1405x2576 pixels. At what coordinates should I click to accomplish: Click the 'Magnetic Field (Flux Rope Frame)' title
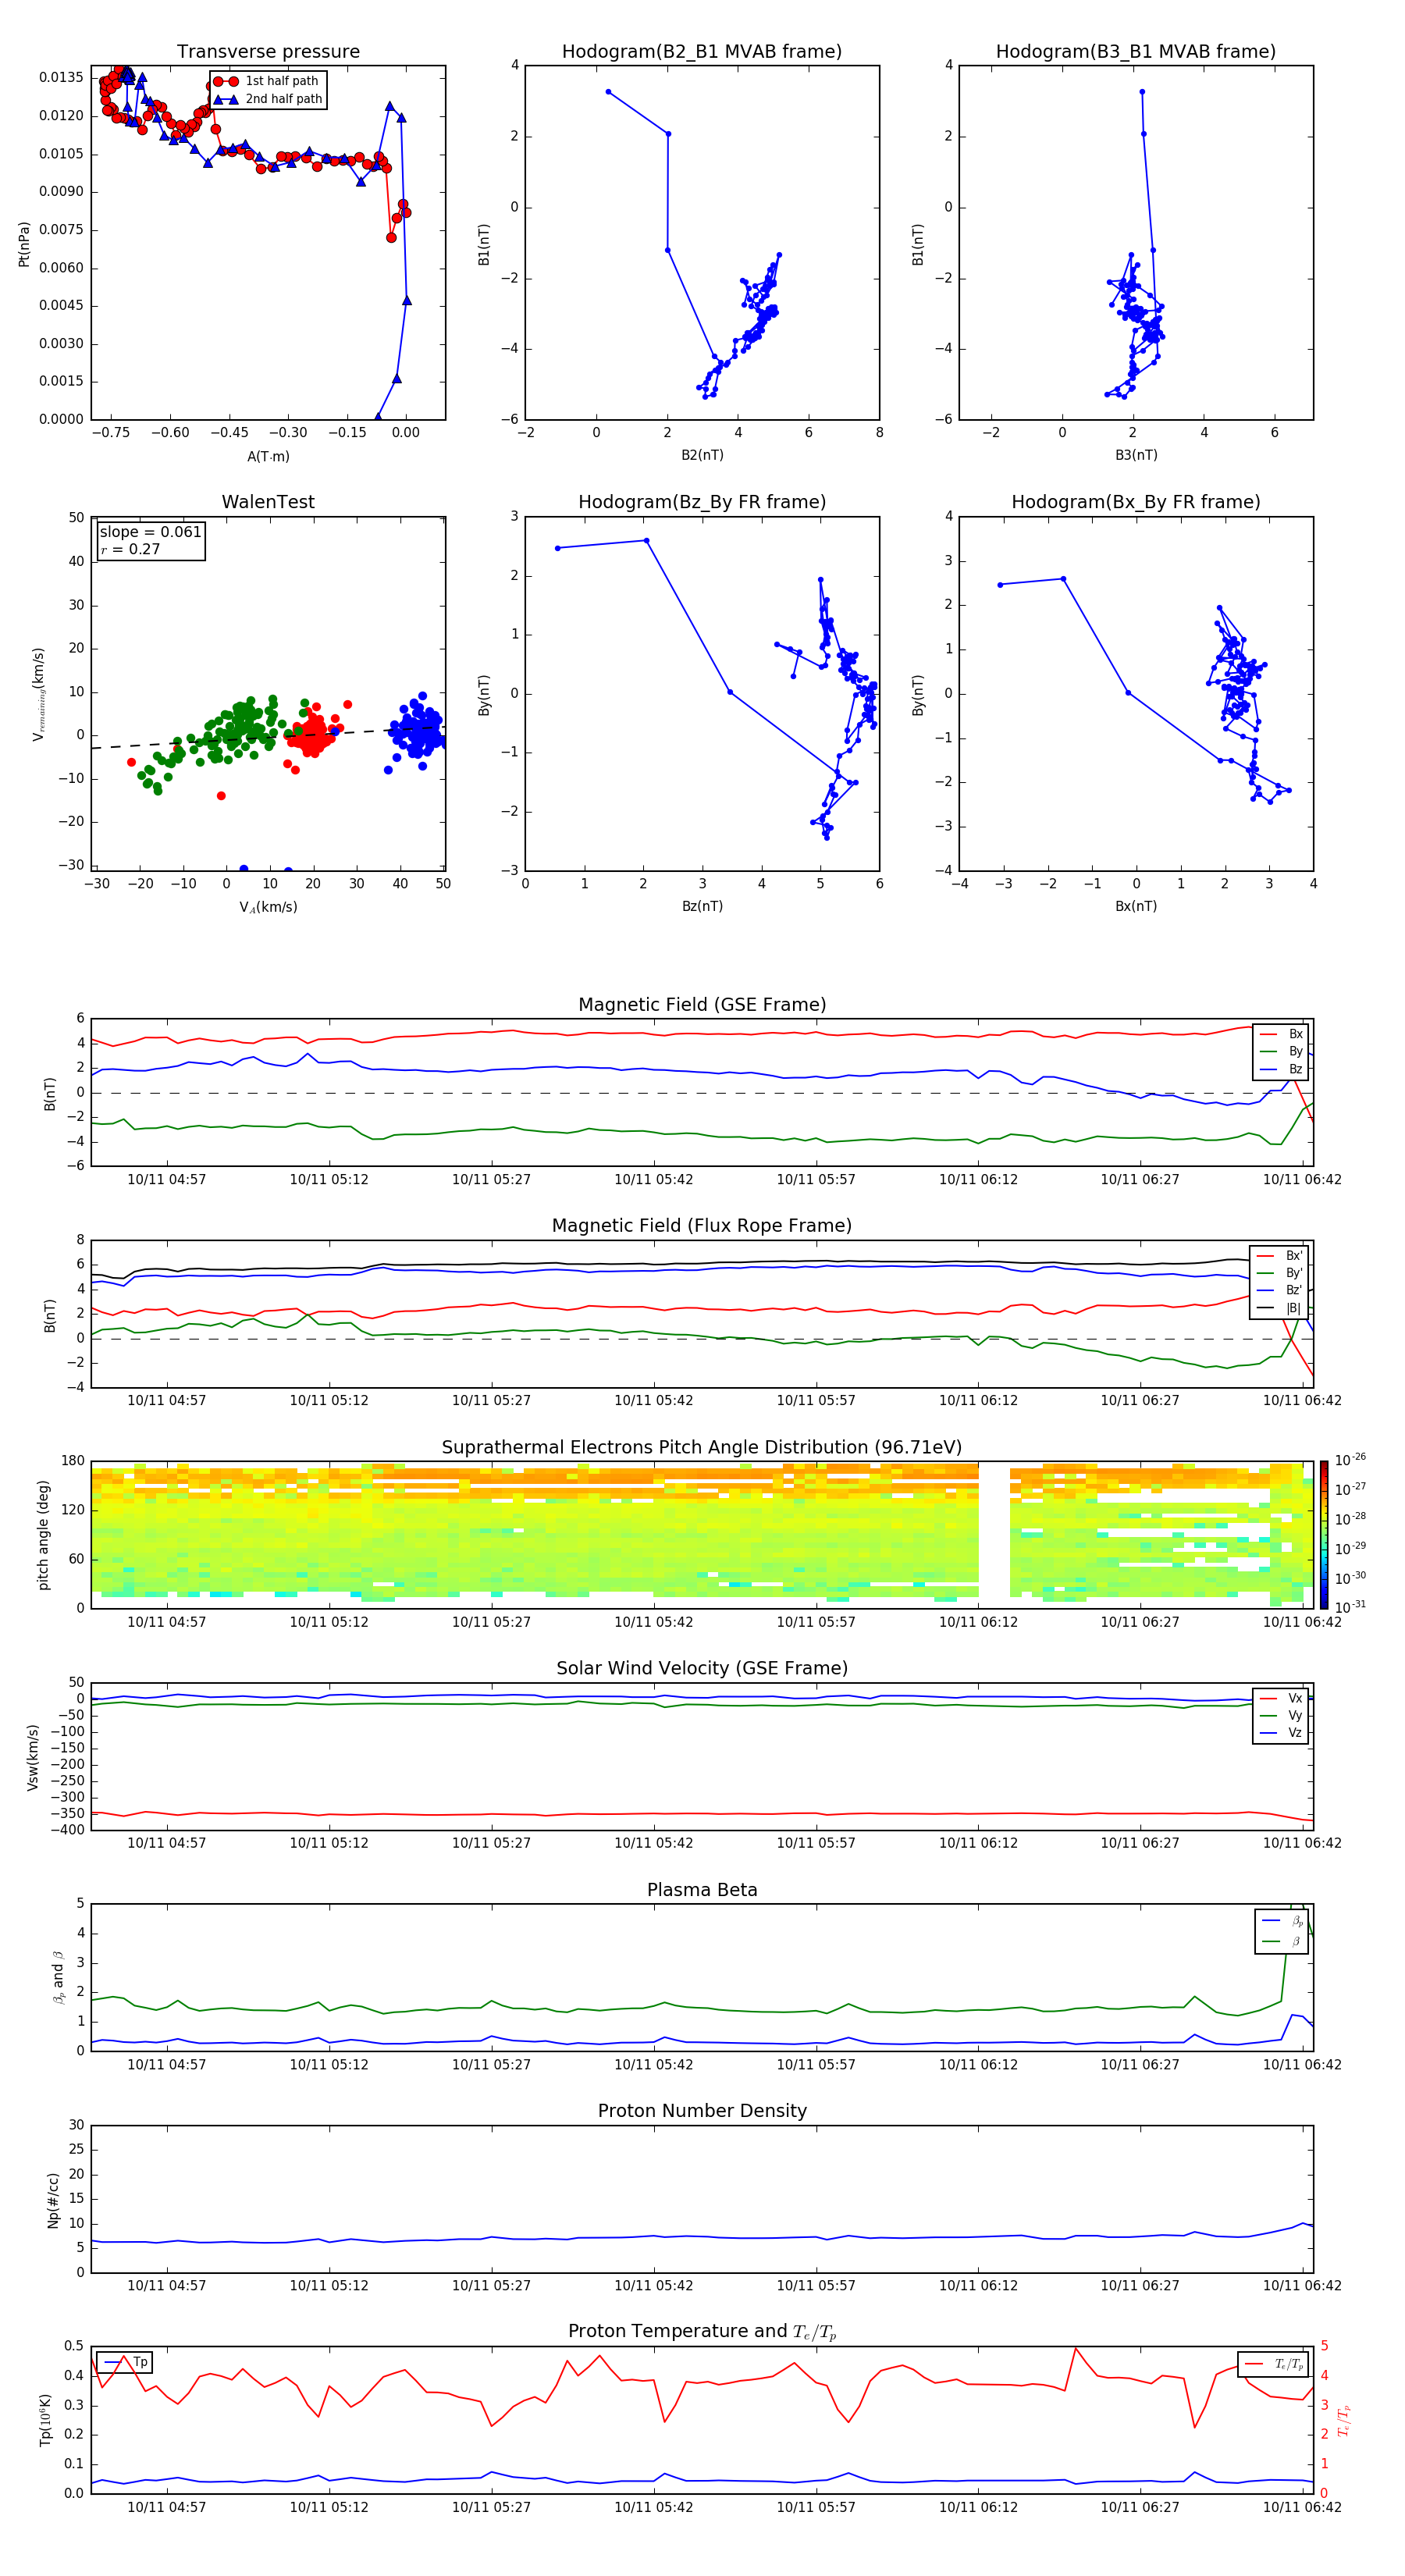702,1226
